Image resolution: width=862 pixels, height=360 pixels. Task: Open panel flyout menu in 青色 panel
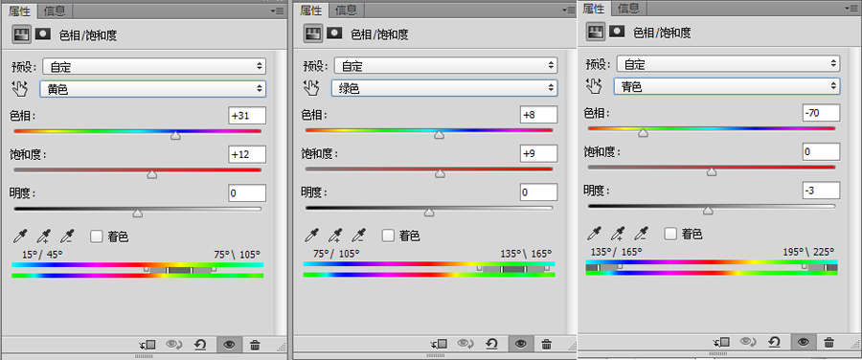pos(851,9)
